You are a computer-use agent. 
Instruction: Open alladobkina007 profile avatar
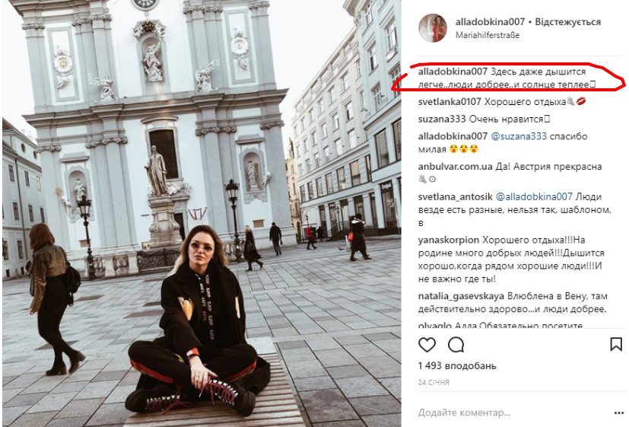click(x=433, y=27)
